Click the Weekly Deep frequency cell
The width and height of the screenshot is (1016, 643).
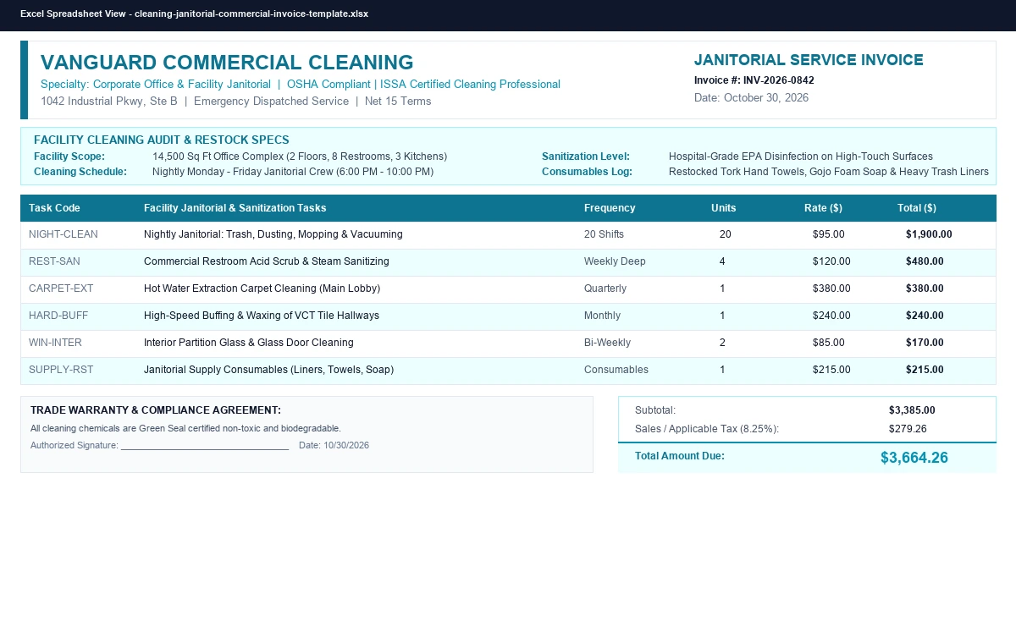coord(615,261)
